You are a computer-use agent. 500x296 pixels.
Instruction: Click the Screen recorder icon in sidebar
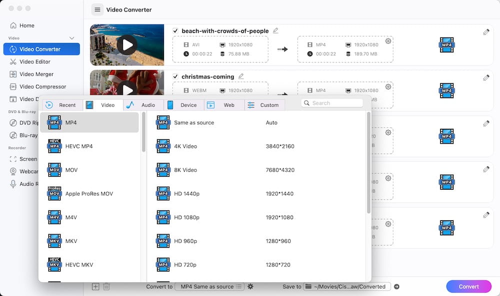click(x=13, y=159)
